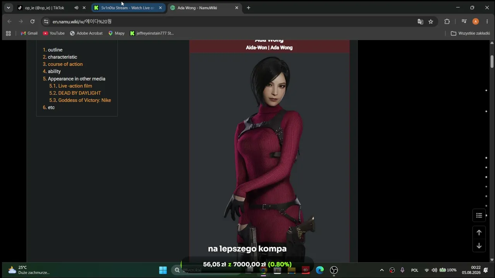495x278 pixels.
Task: Open the Mapy bookmark
Action: pyautogui.click(x=116, y=33)
